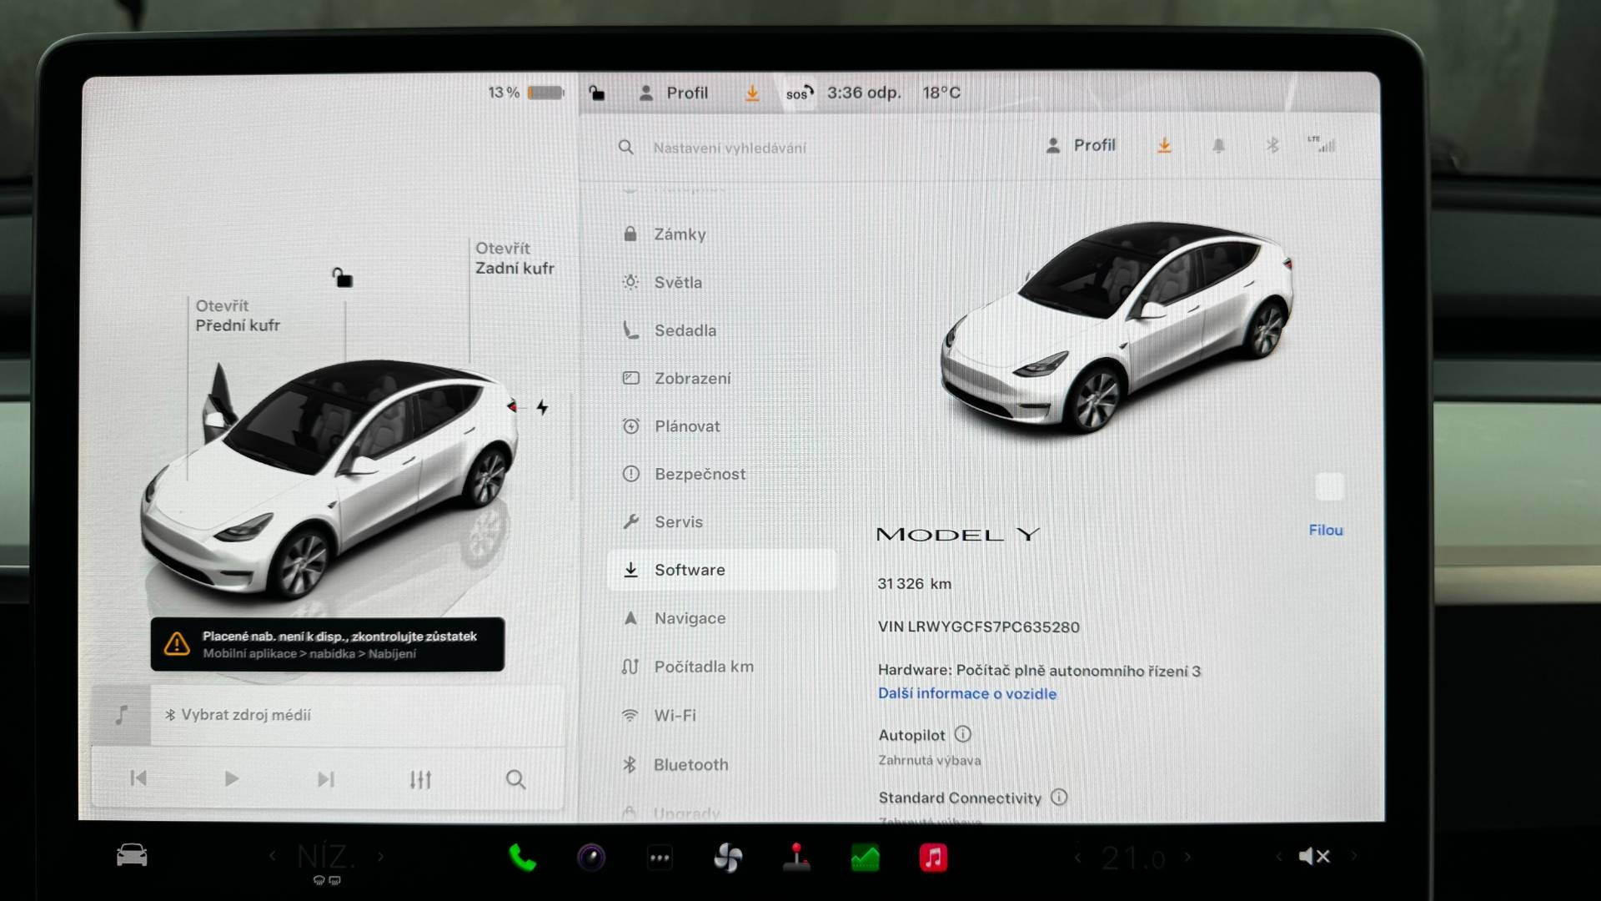1601x901 pixels.
Task: Unmute the volume speaker icon
Action: [x=1314, y=856]
